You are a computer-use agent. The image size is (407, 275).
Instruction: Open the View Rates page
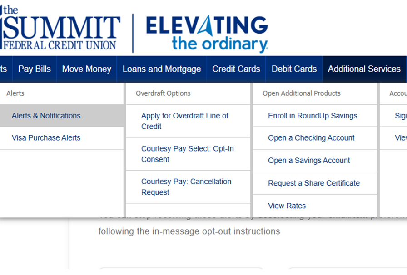point(287,206)
